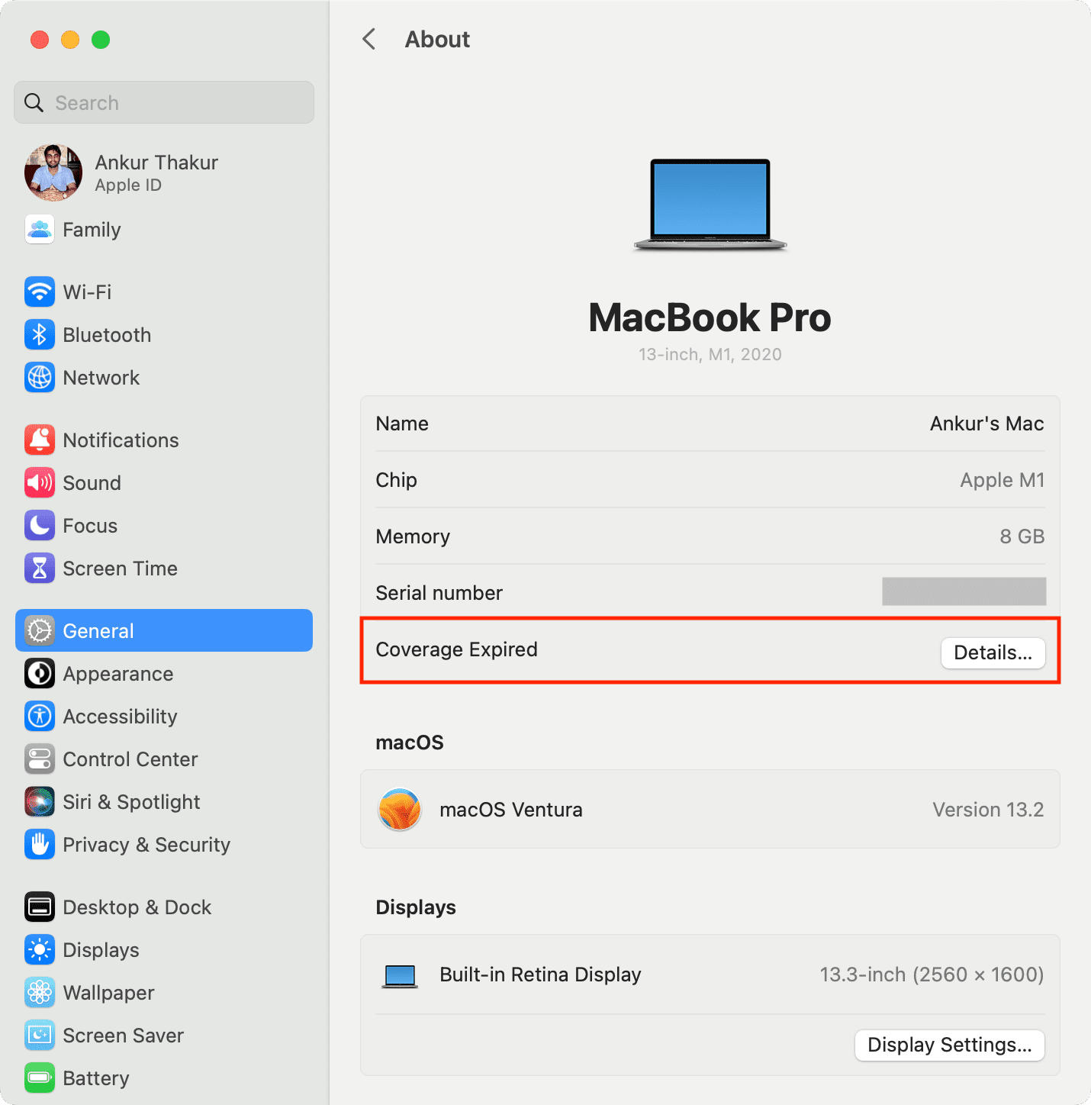Click the Details... coverage button
The height and width of the screenshot is (1105, 1091).
(993, 652)
